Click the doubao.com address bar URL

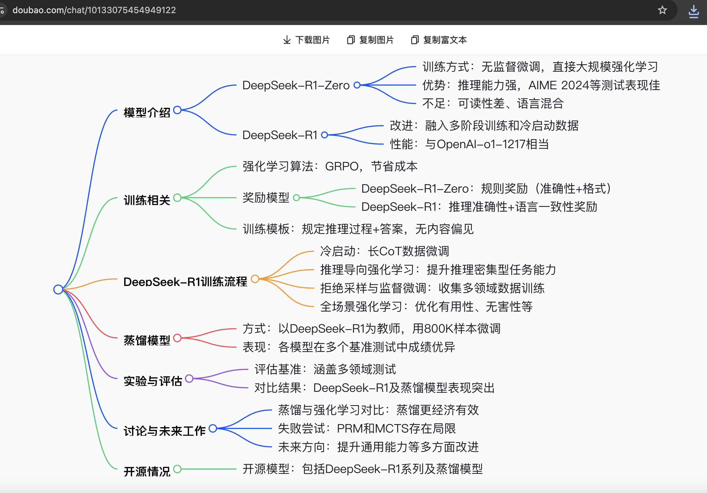click(x=94, y=10)
